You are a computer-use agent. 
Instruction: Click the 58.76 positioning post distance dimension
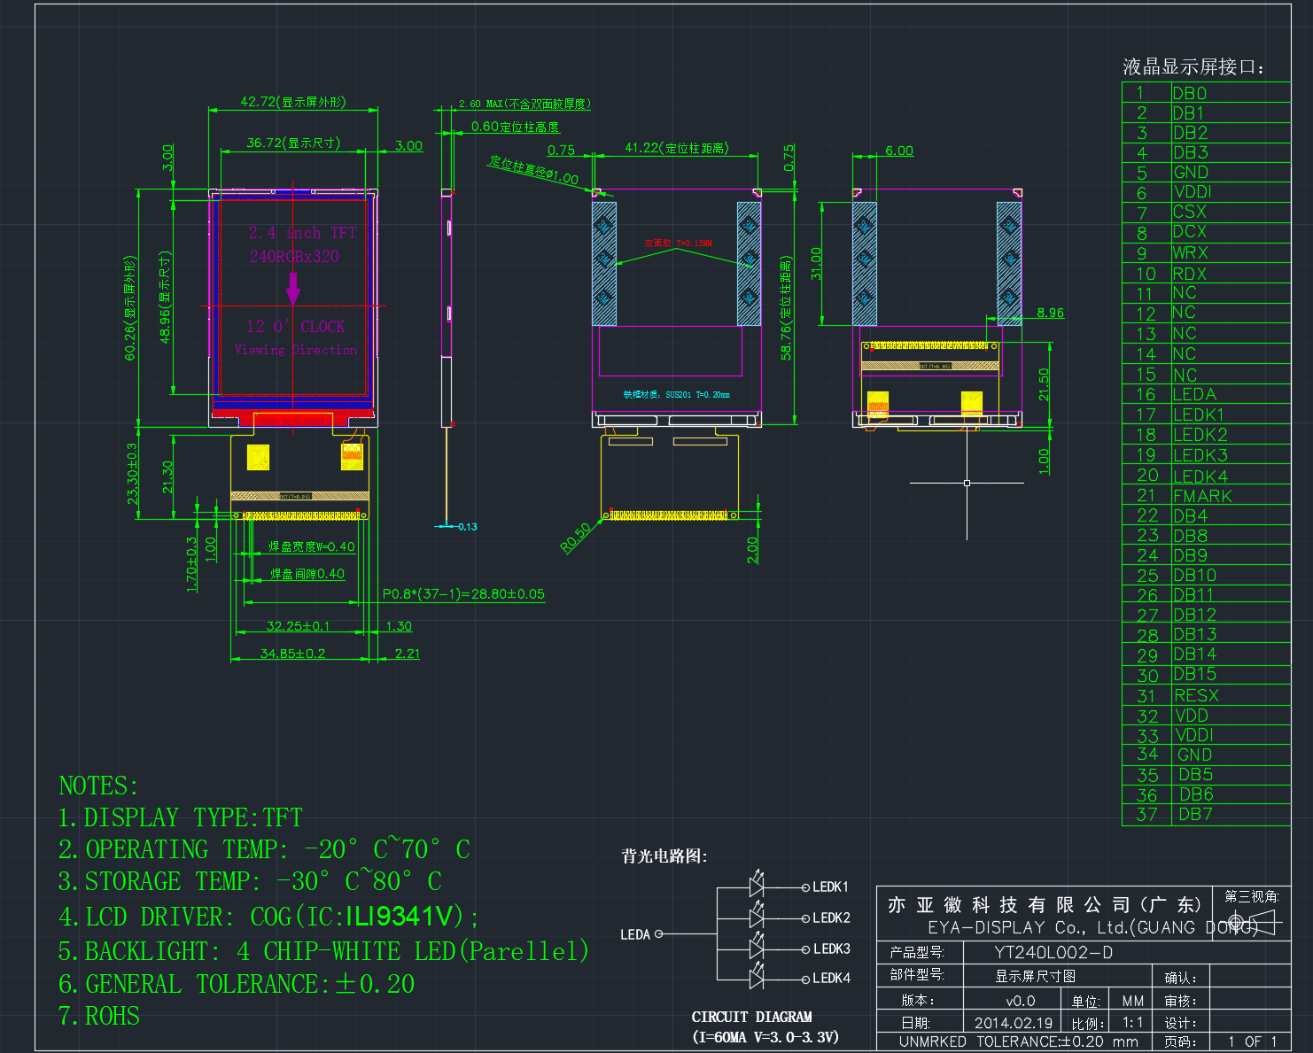(x=786, y=308)
